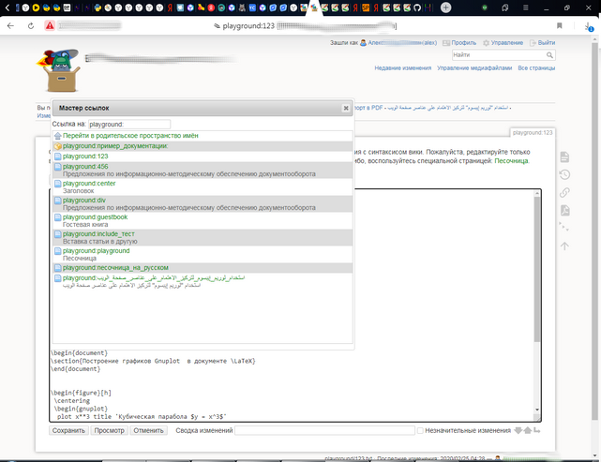Pick playground:песочница_на_русском page
Screen dimensions: 601x462
[115, 268]
